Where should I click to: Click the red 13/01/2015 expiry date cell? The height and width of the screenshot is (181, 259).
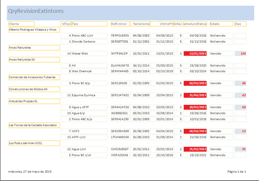[x=196, y=54]
